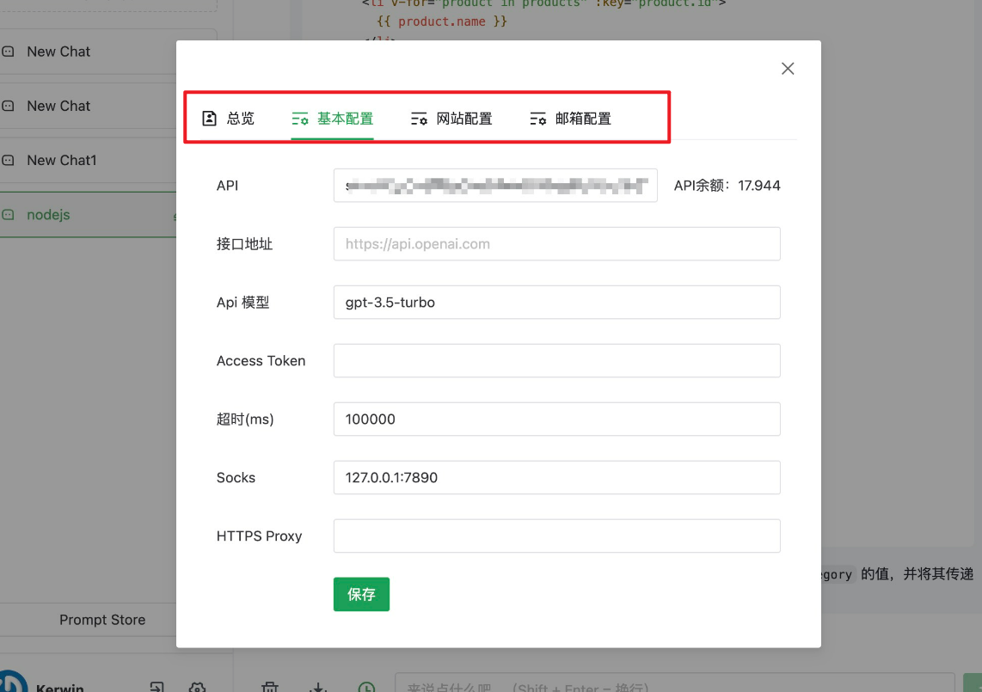Open the 总览 tab
Image resolution: width=982 pixels, height=692 pixels.
coord(230,119)
